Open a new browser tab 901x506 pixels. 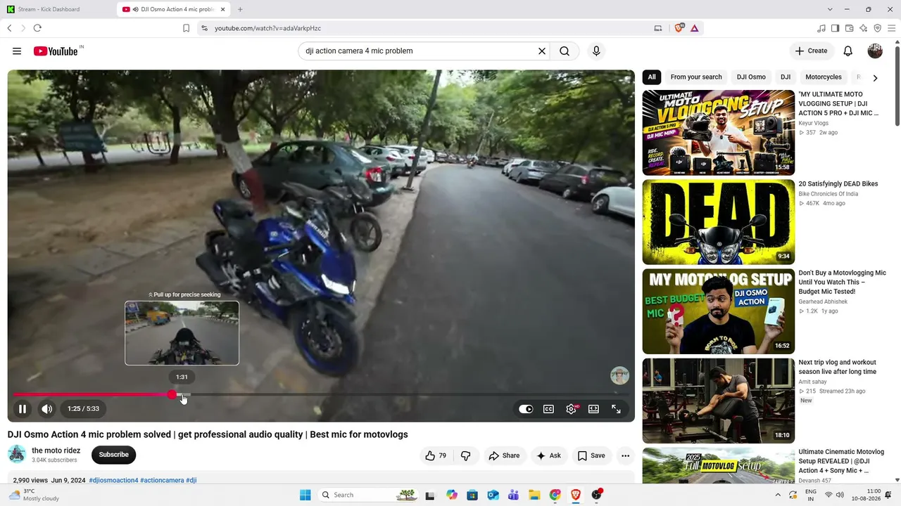[240, 9]
